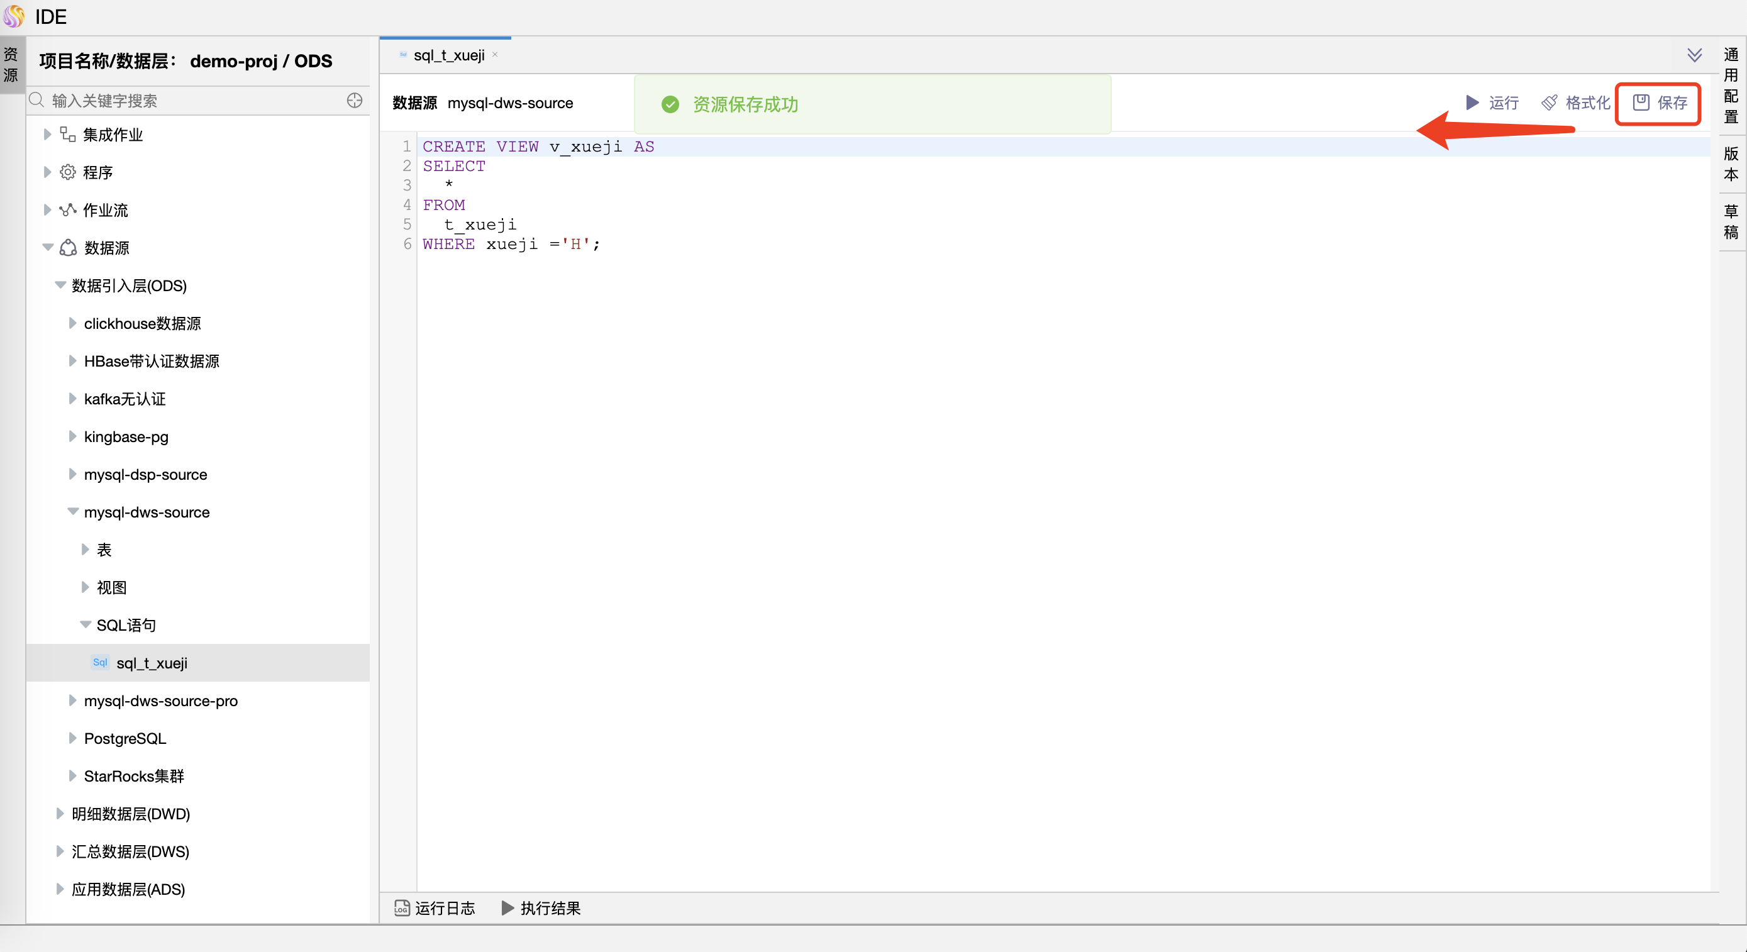Expand the 明细数据层(DWD) node
The height and width of the screenshot is (952, 1747).
(x=60, y=814)
